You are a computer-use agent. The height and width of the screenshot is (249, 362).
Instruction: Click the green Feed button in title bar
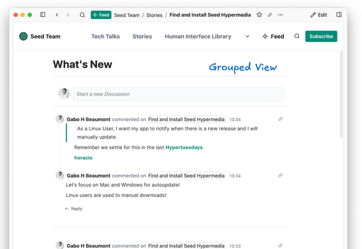[x=101, y=15]
